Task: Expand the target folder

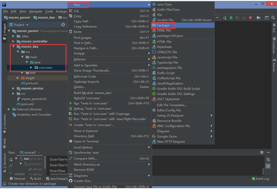Action: 18,78
